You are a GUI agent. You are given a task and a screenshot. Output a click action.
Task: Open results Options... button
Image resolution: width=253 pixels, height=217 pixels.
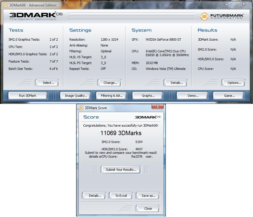[233, 83]
